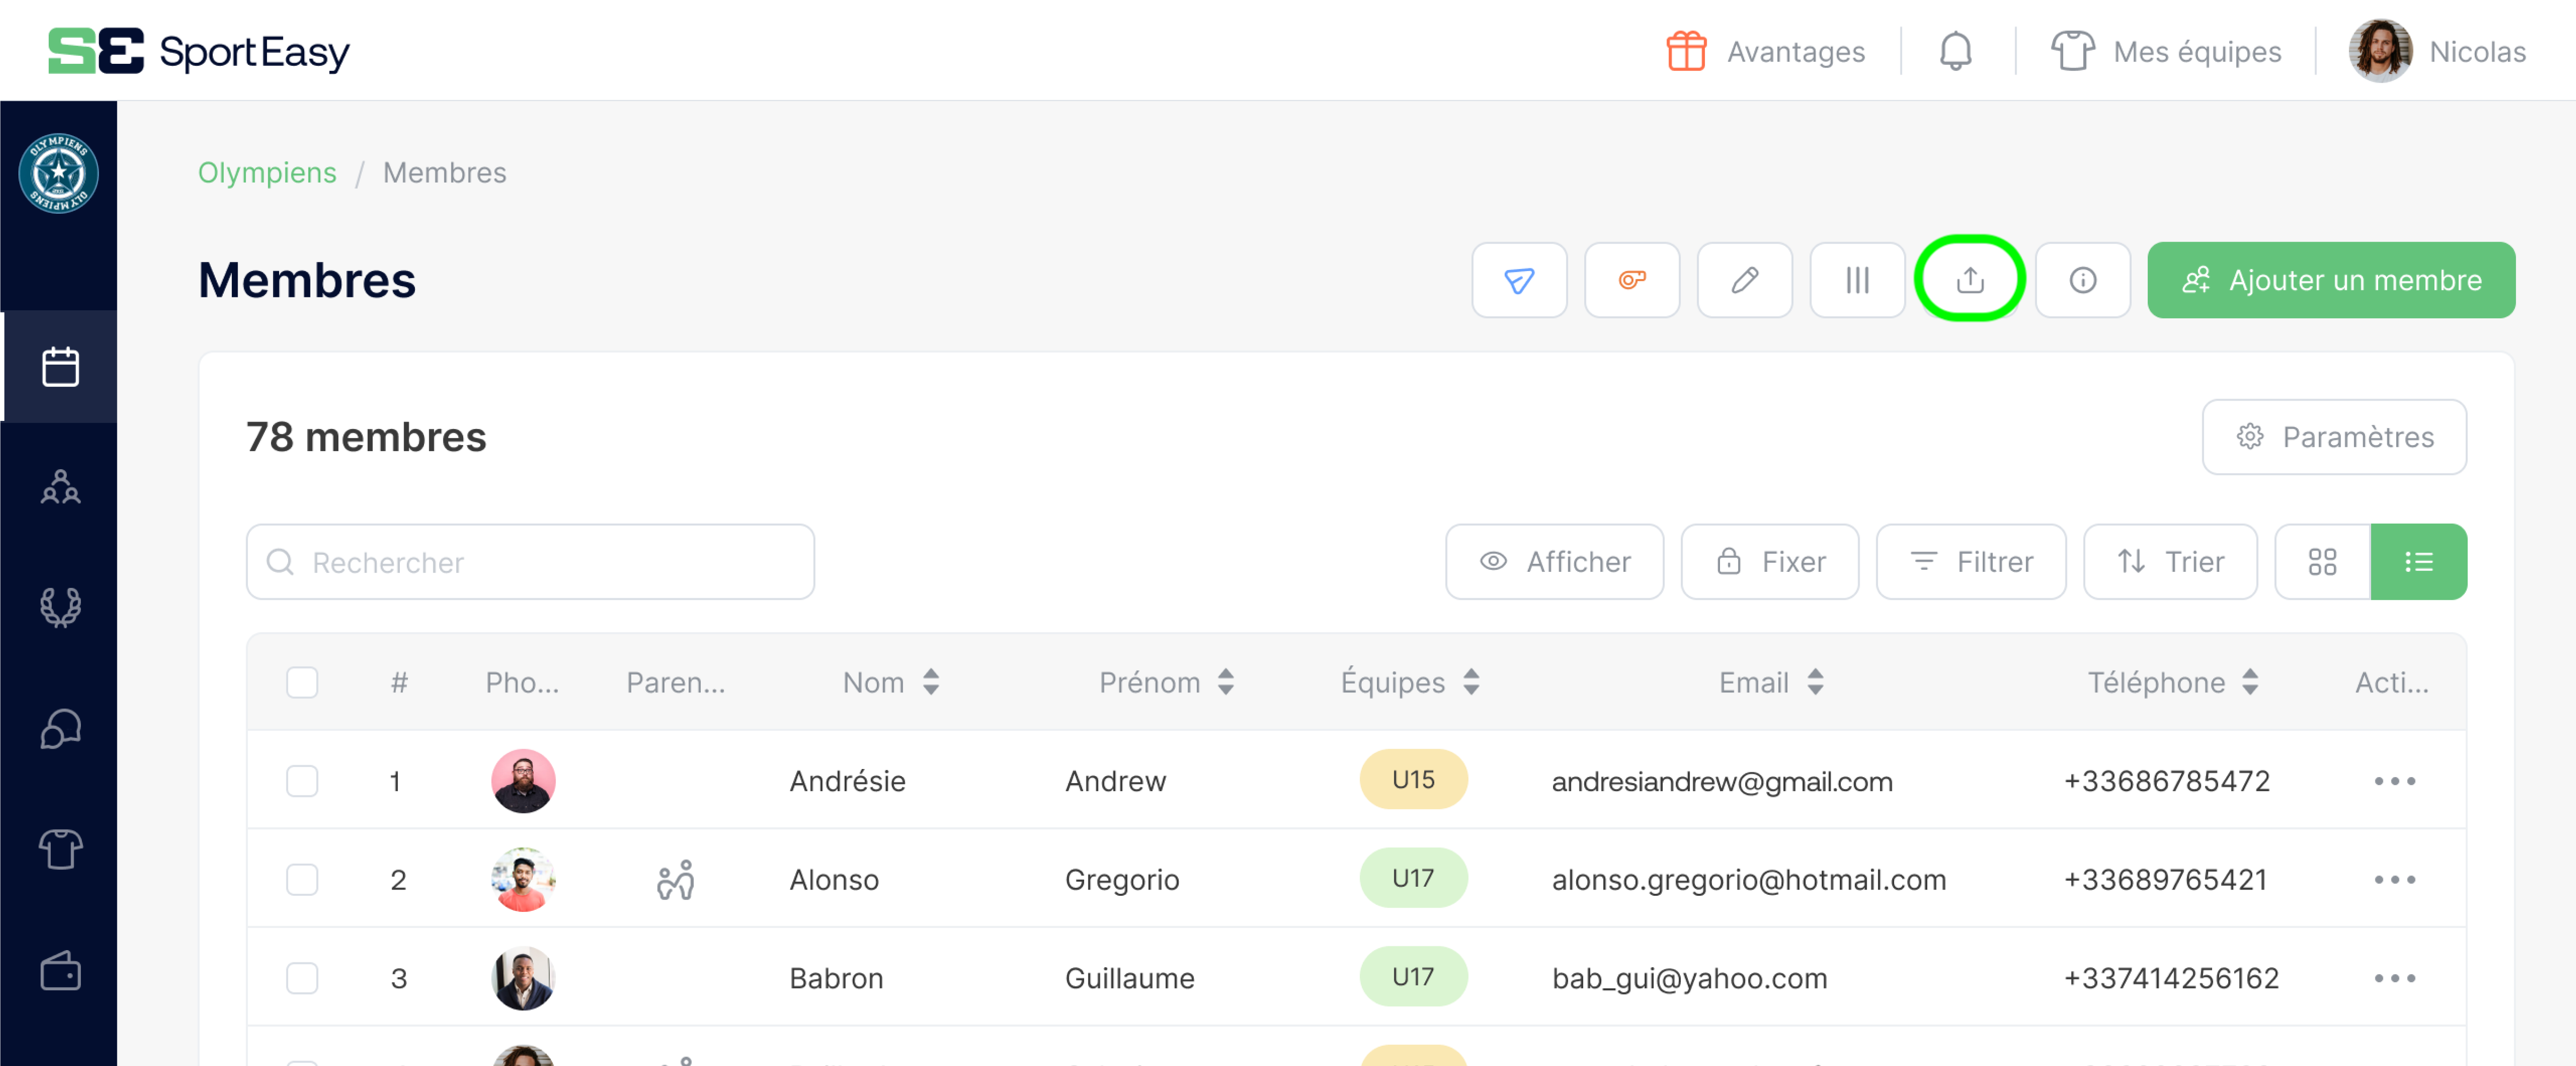Image resolution: width=2576 pixels, height=1066 pixels.
Task: Select the checkbox for Alonso Gregorio
Action: point(302,879)
